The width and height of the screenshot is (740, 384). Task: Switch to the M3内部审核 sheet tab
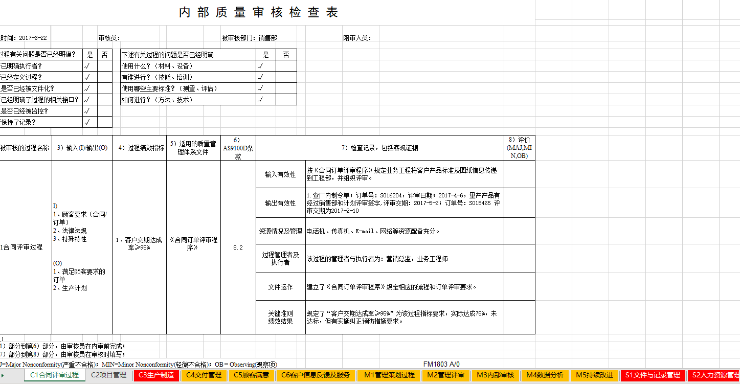click(x=495, y=375)
